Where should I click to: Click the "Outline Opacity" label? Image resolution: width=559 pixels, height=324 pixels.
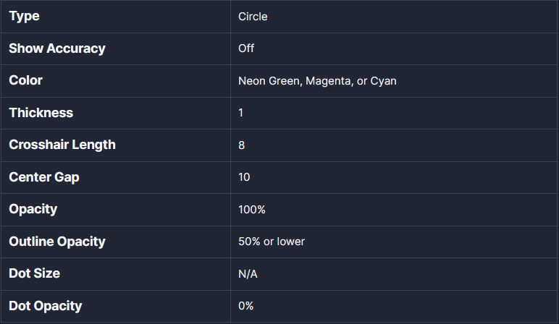pyautogui.click(x=57, y=242)
